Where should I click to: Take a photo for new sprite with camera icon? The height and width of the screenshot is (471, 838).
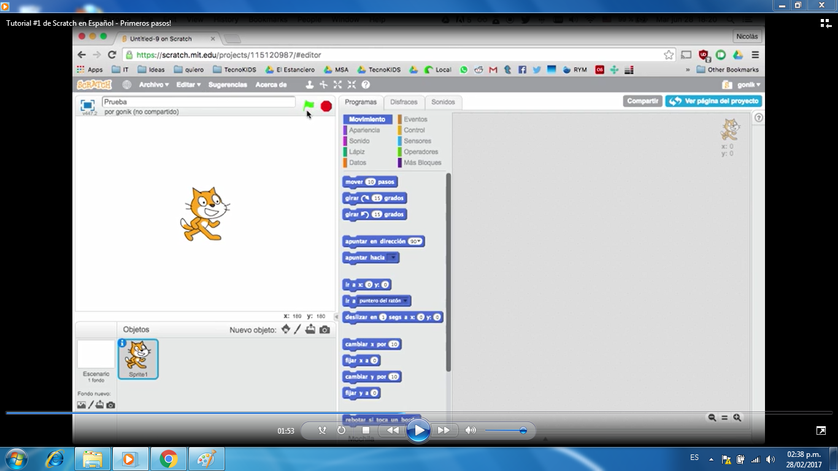(x=324, y=329)
